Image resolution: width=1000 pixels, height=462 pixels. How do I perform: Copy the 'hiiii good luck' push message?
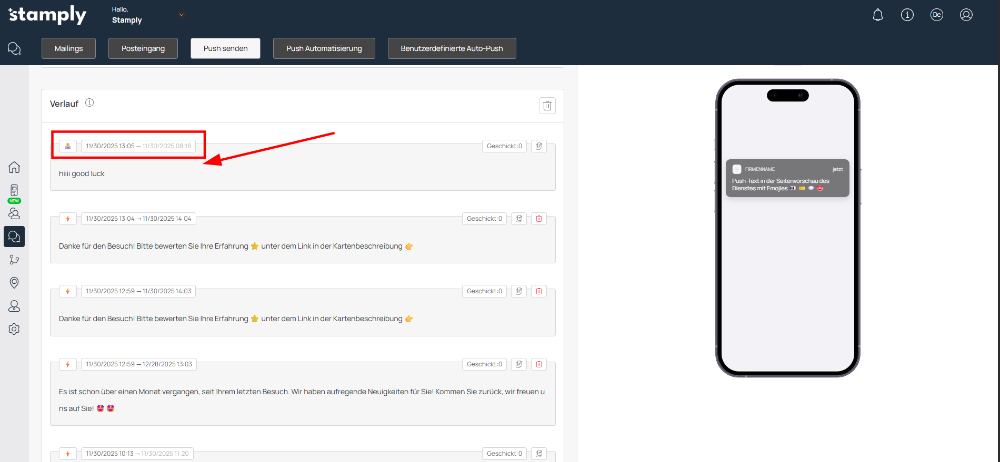tap(538, 146)
